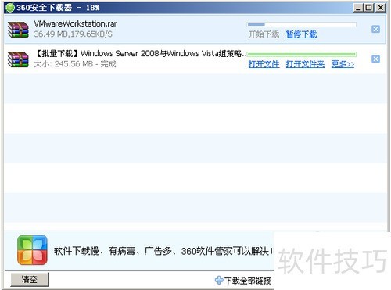391x290 pixels.
Task: Click the 清空 clear button
Action: [x=30, y=280]
